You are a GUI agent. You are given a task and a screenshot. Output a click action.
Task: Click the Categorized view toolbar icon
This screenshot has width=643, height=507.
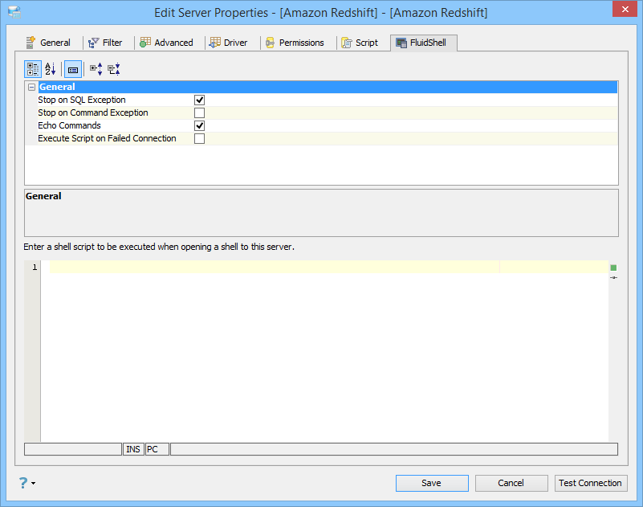tap(33, 69)
